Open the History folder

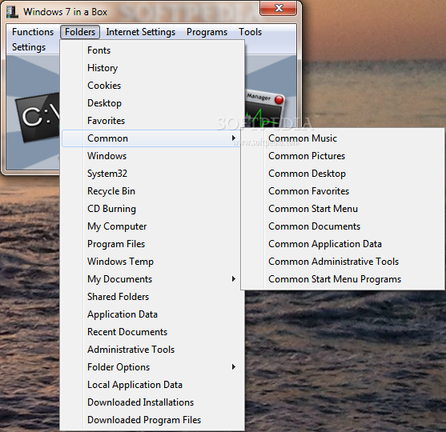(x=152, y=68)
